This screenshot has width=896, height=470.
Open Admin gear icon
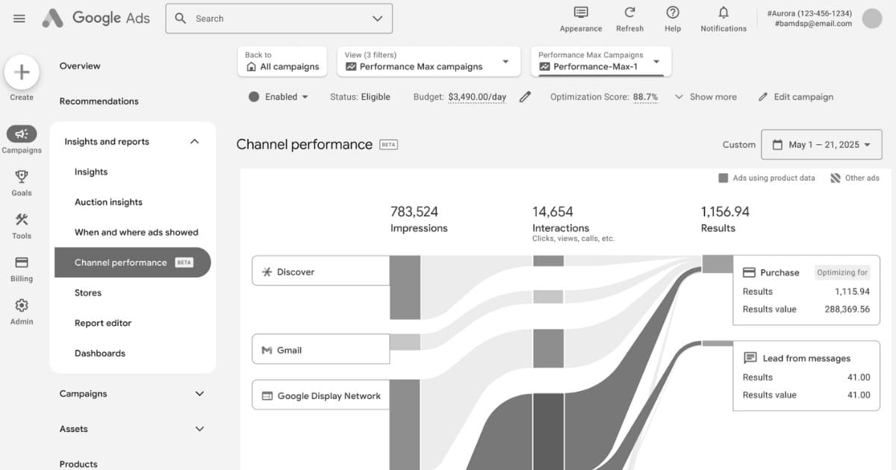click(22, 305)
